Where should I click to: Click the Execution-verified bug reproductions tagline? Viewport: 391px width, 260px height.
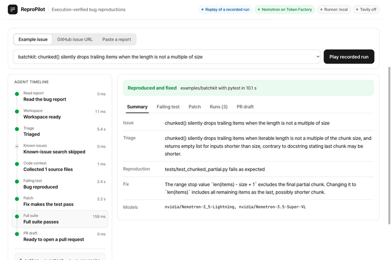point(88,10)
